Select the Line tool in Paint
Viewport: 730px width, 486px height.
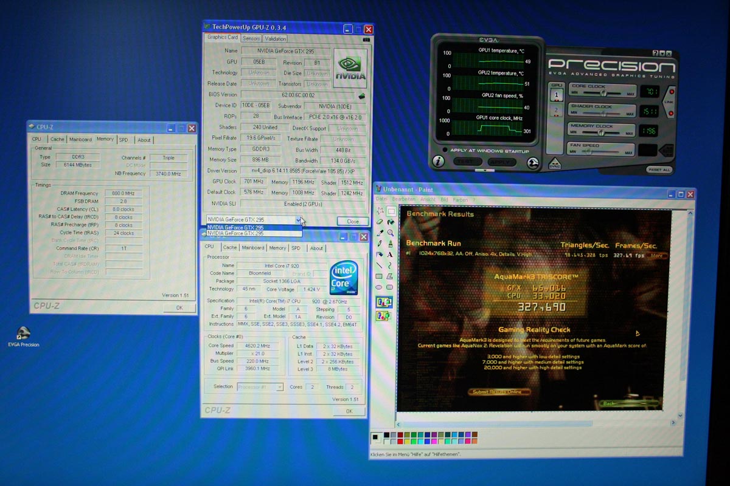click(x=379, y=265)
